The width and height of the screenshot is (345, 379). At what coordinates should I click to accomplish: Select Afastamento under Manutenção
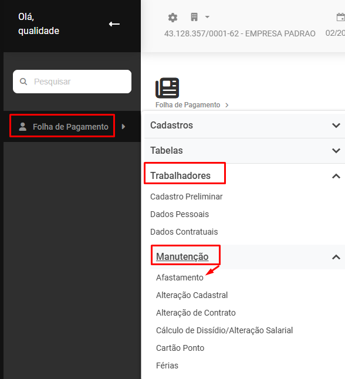pyautogui.click(x=180, y=278)
